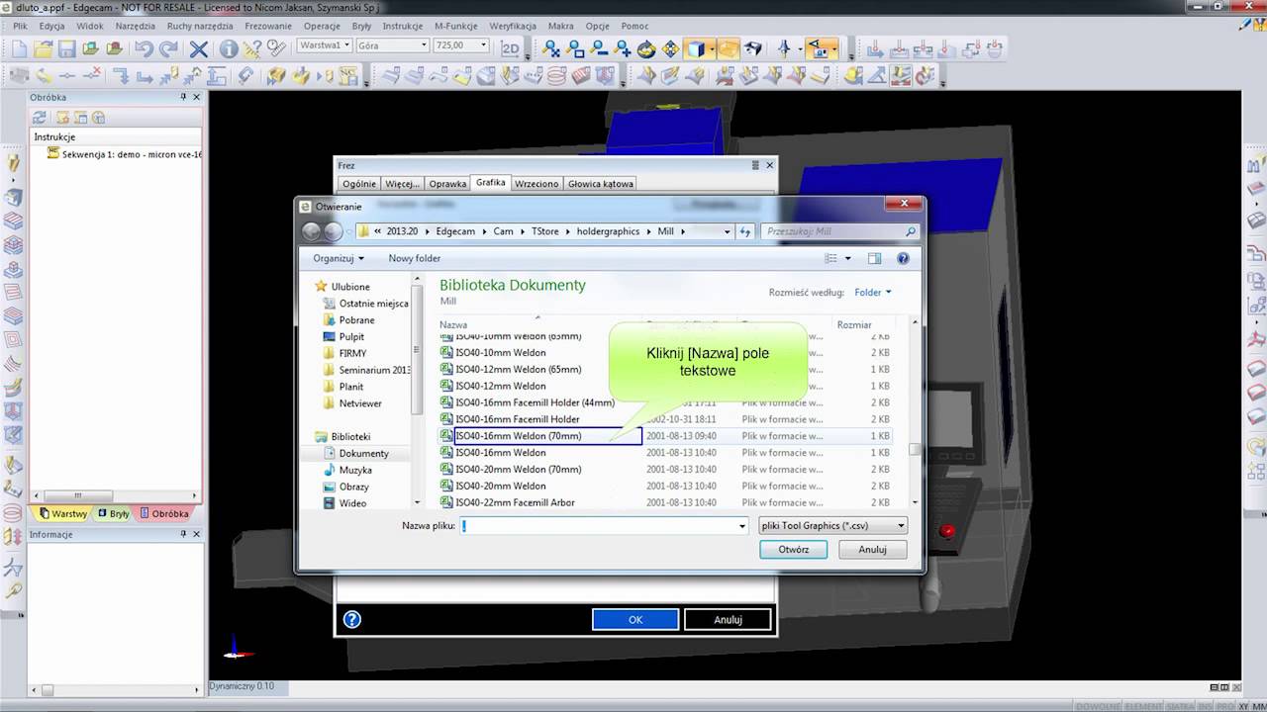Open the Folder arrange-by dropdown

873,292
